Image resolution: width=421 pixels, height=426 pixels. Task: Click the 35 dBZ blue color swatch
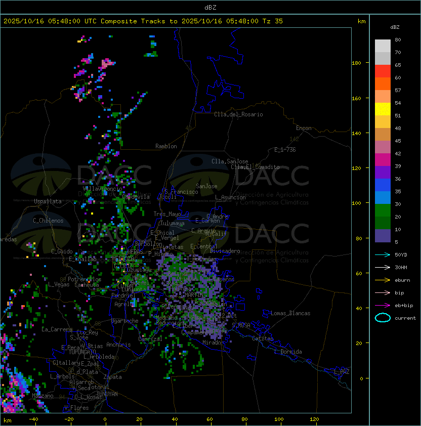[383, 197]
